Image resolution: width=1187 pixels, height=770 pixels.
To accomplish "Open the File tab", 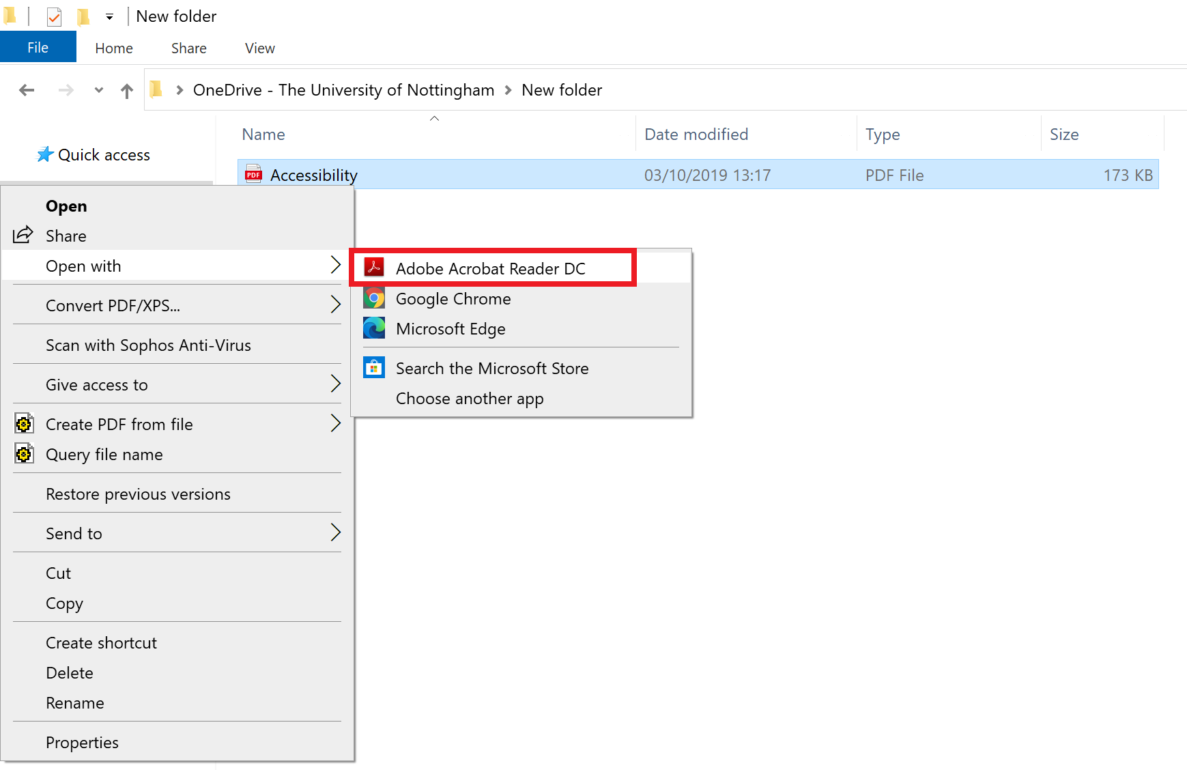I will [38, 48].
